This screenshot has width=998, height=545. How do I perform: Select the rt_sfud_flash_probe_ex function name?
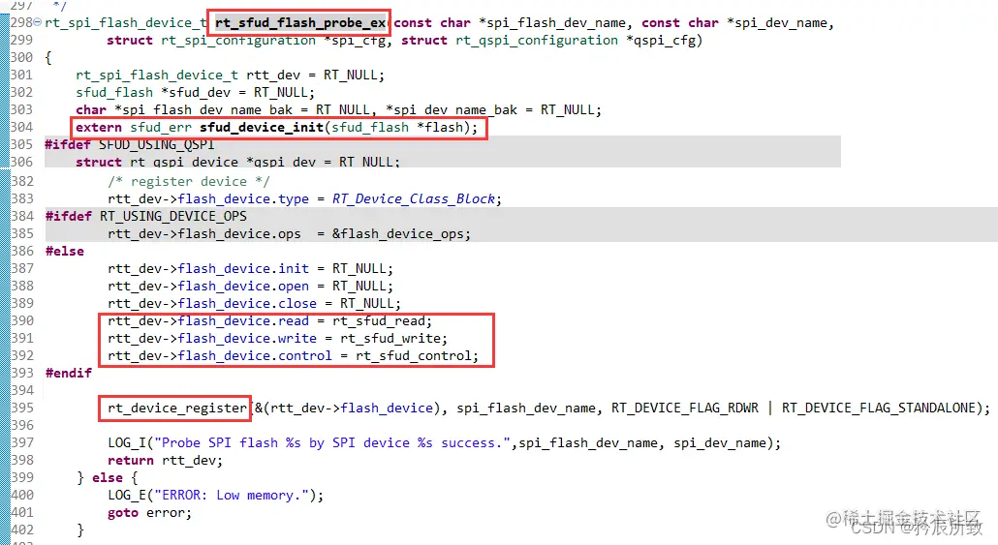click(300, 23)
